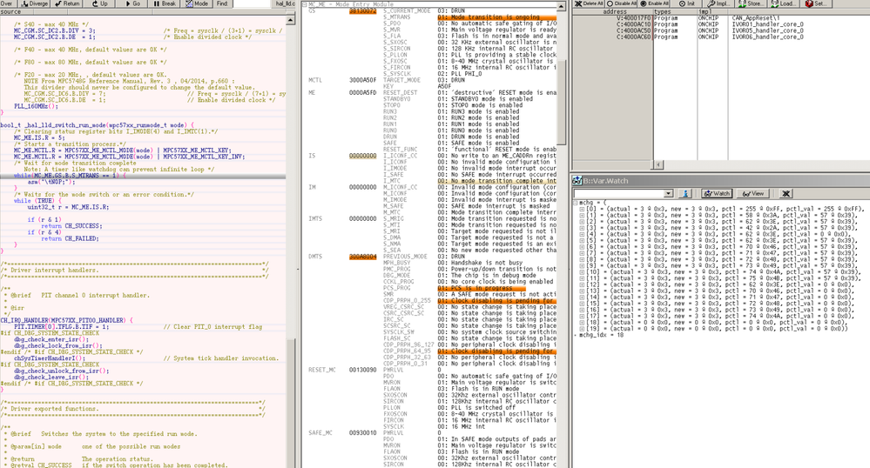
Task: Click the address column header in breakpoint list
Action: (614, 11)
